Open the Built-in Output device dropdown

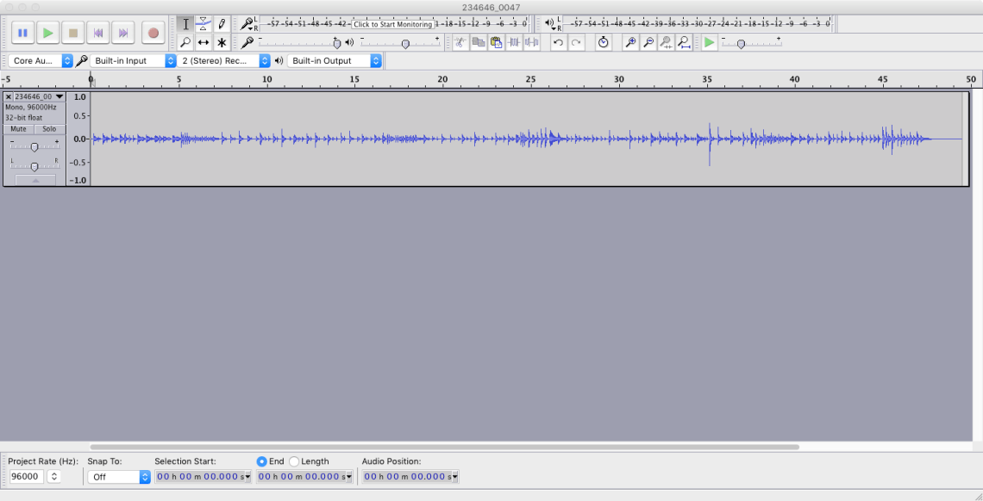[x=335, y=60]
